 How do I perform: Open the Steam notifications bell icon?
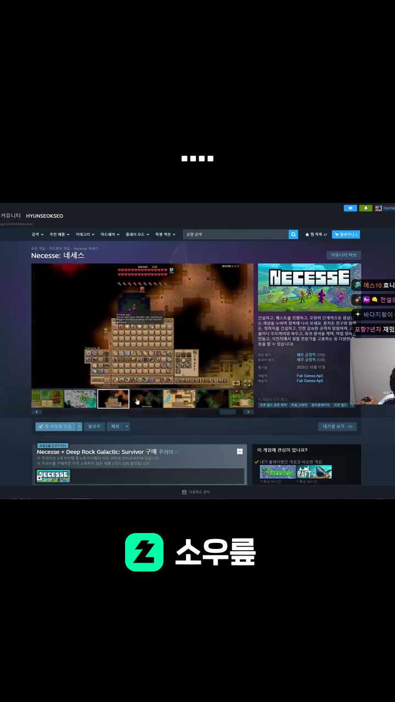366,208
